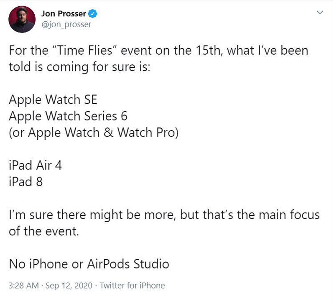Click the quoted "Time Flies" phrase
The width and height of the screenshot is (334, 299).
click(x=84, y=51)
